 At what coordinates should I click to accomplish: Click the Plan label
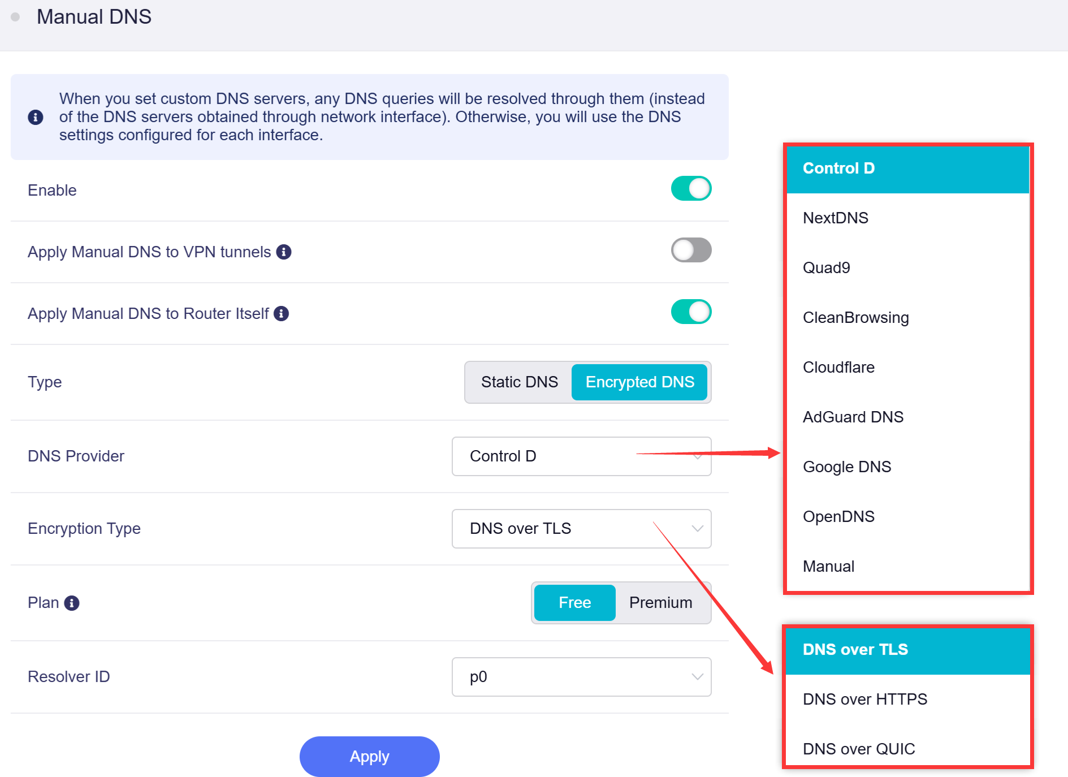(x=44, y=603)
